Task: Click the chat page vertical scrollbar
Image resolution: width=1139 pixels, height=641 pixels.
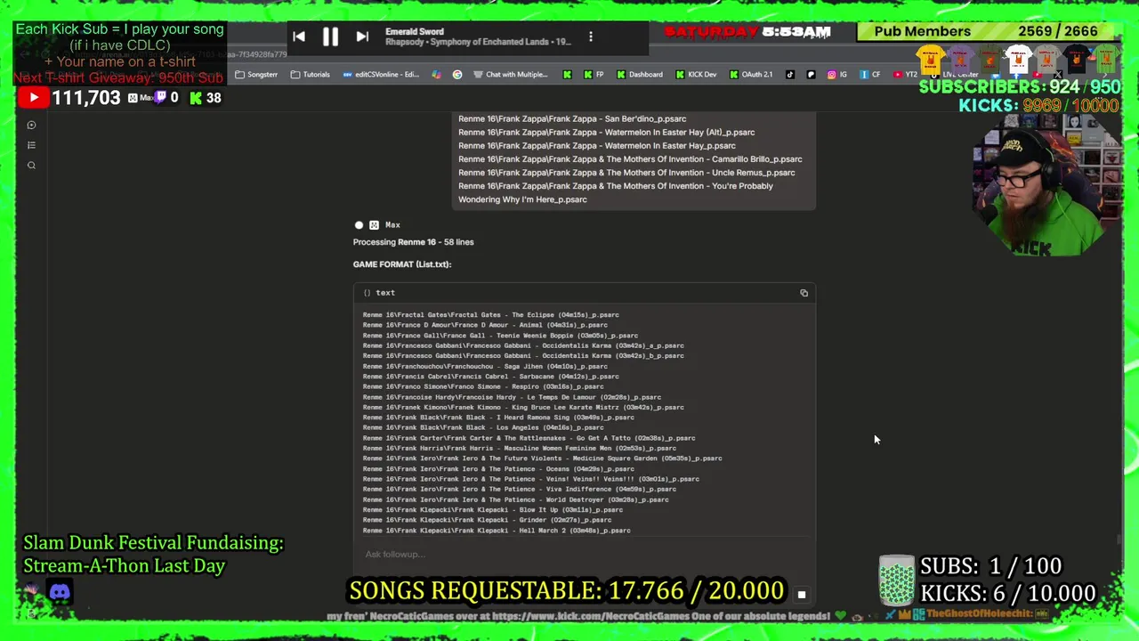Action: coord(1119,539)
